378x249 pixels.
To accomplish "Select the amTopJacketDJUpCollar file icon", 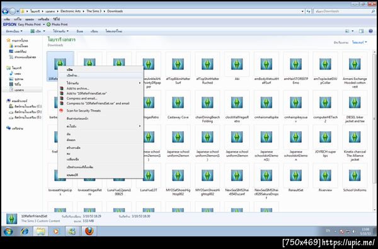I will [325, 64].
